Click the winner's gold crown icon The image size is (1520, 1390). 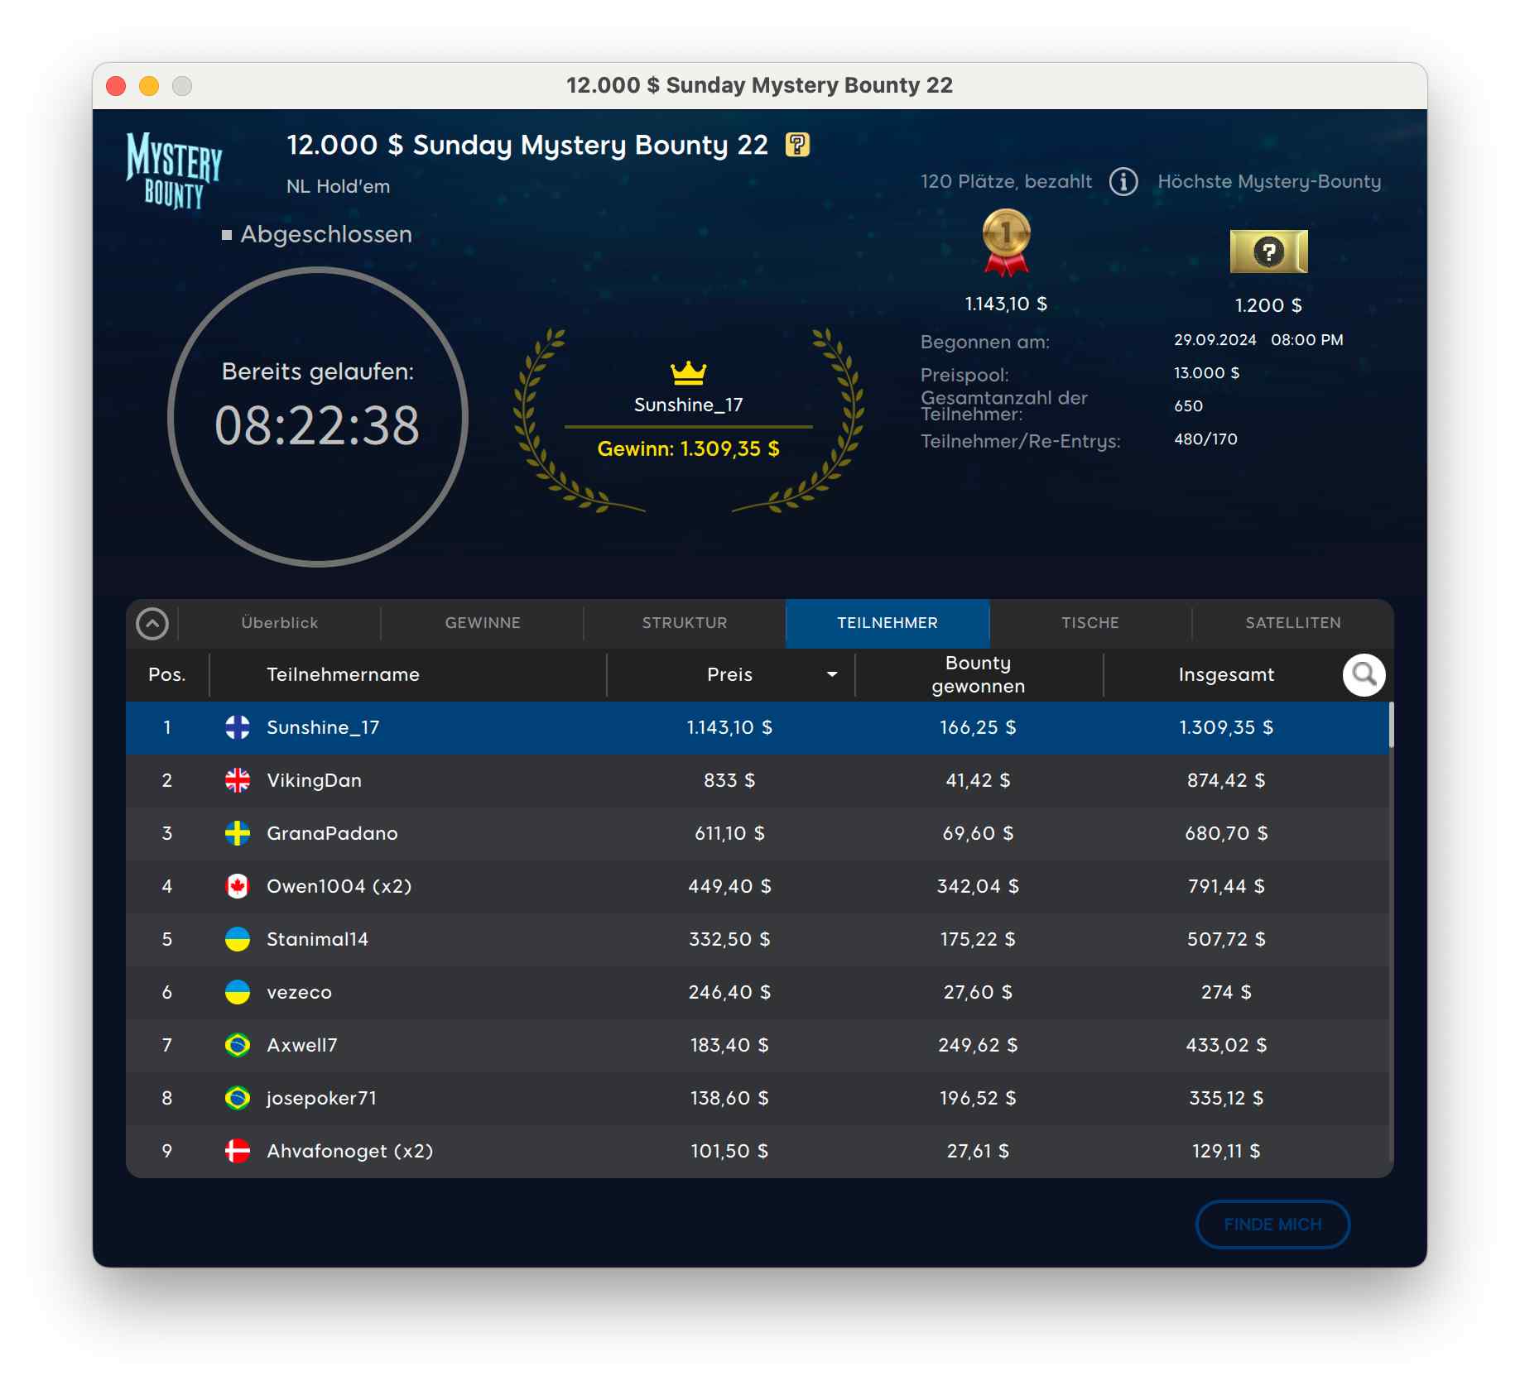(688, 373)
